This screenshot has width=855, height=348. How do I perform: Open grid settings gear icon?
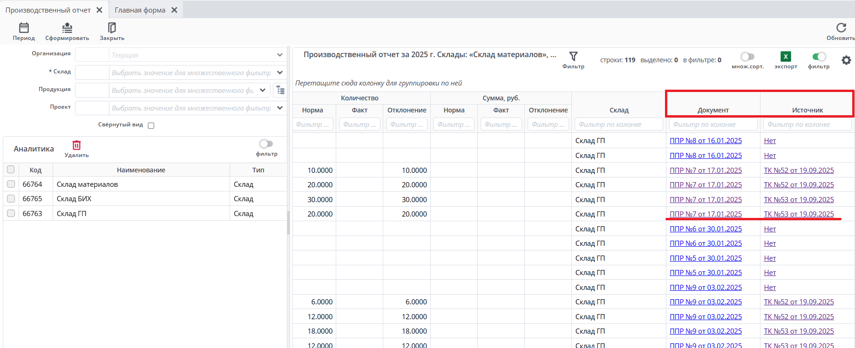pos(846,60)
